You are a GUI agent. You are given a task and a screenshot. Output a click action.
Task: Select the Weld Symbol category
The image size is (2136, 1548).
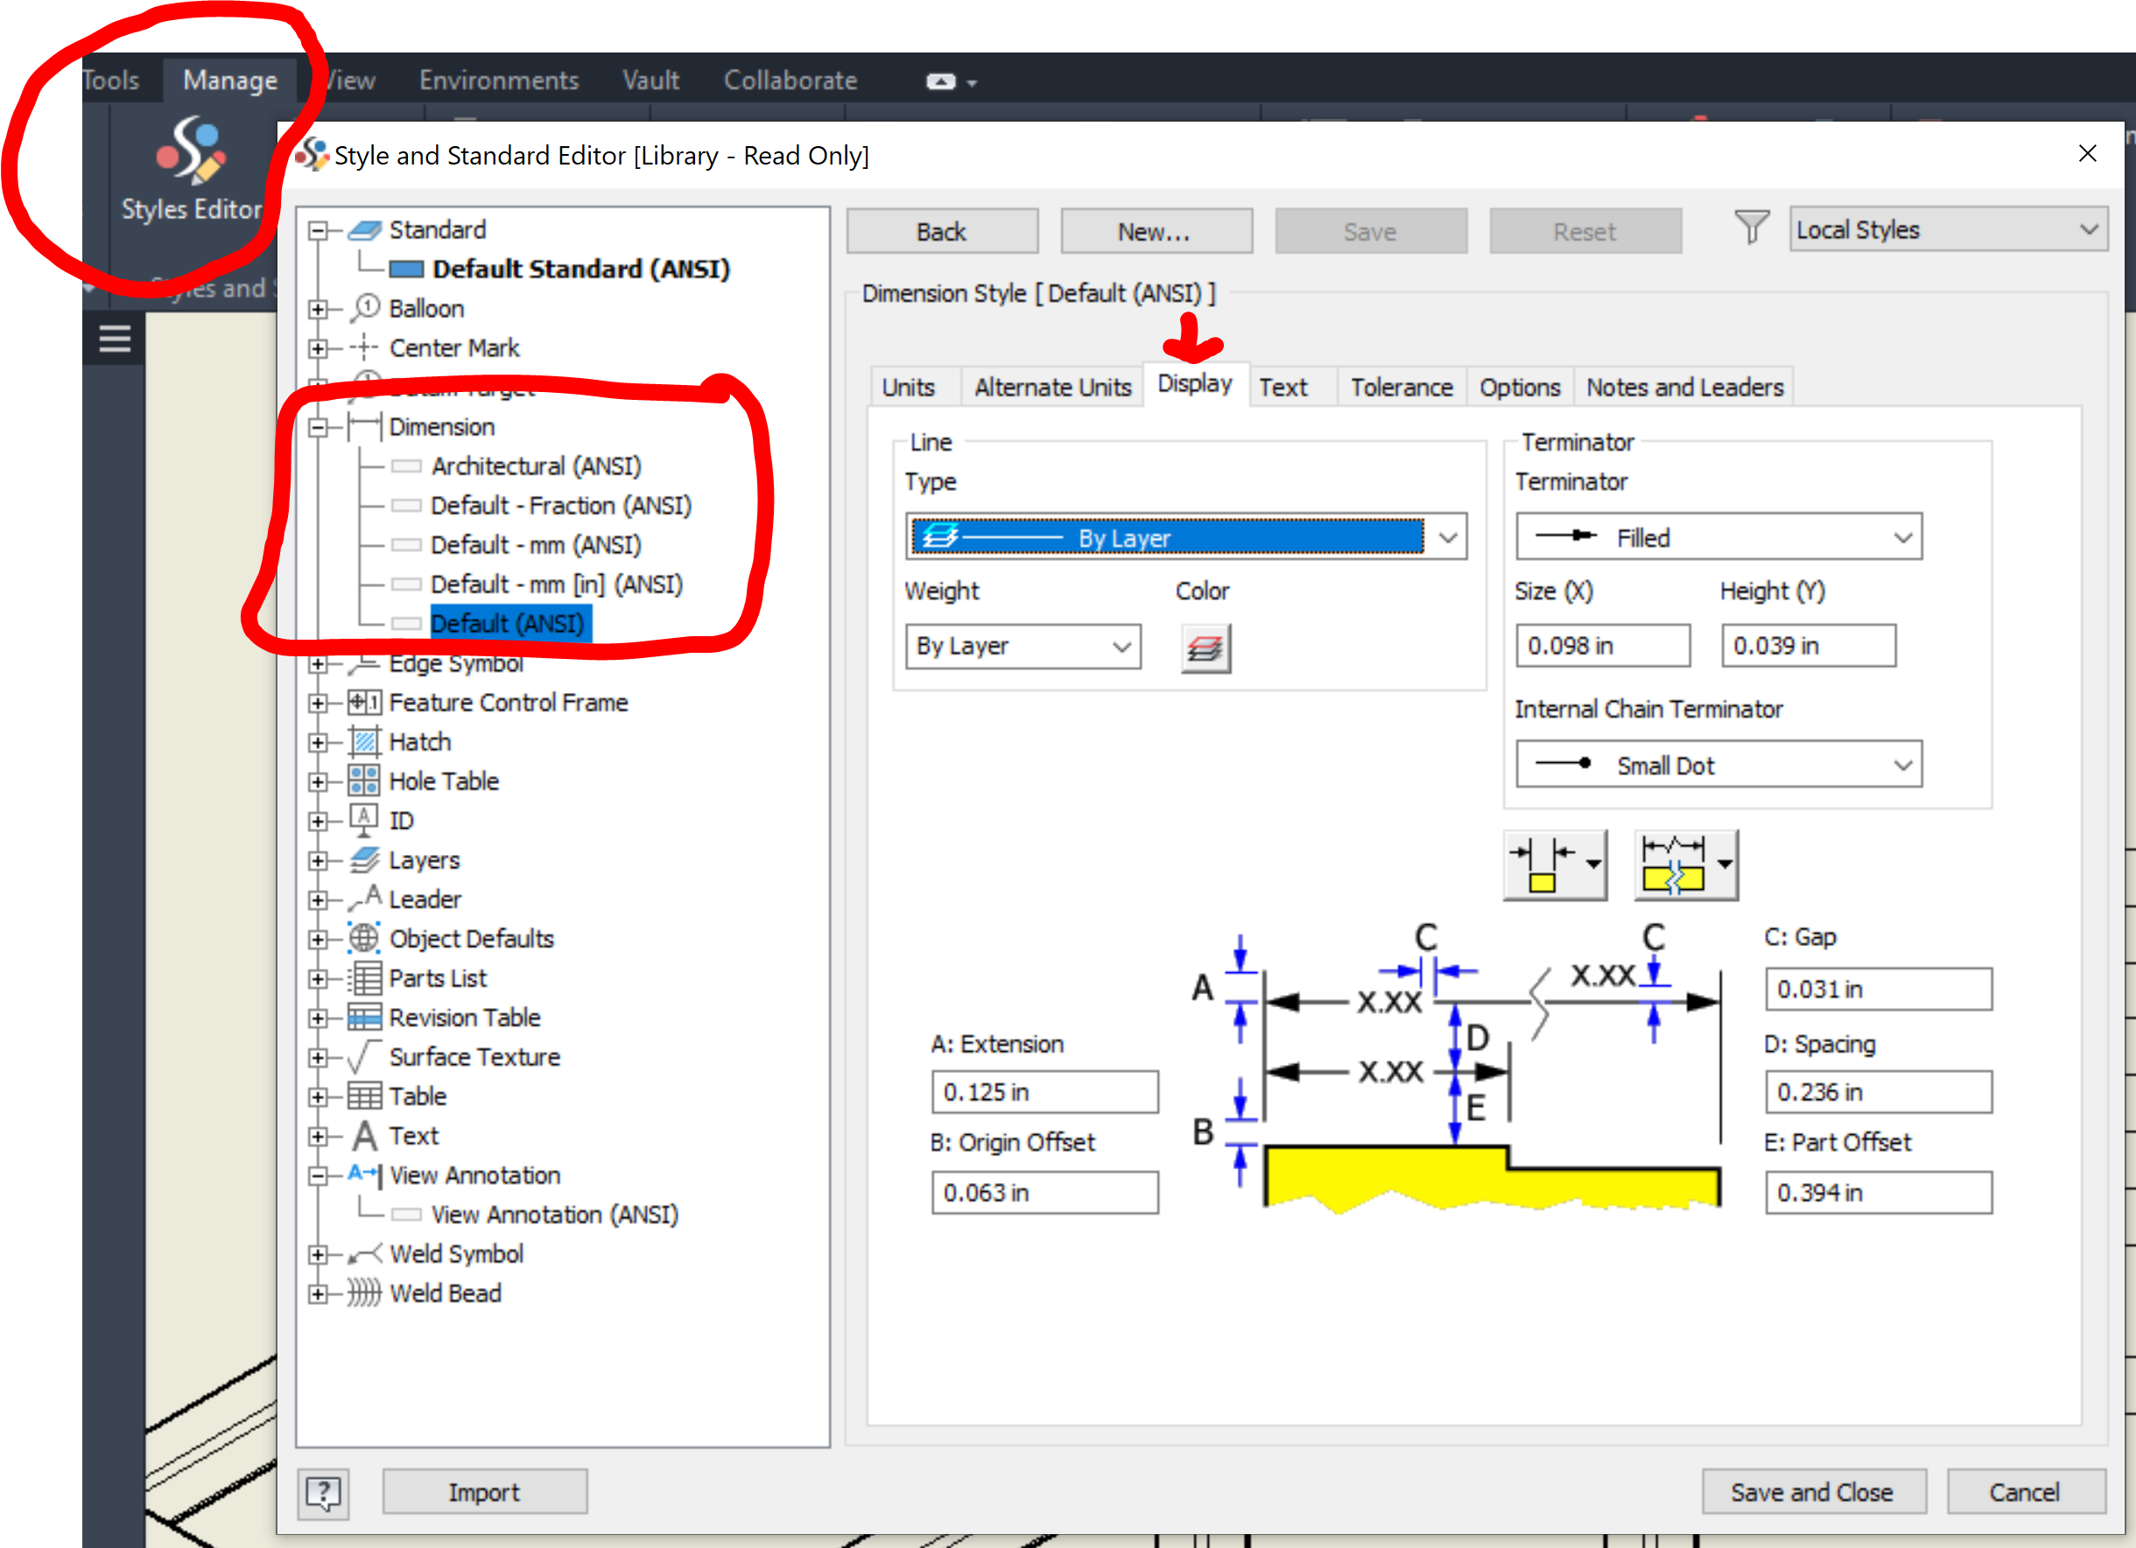tap(456, 1254)
